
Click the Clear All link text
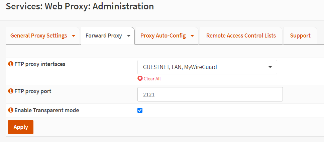click(x=152, y=79)
